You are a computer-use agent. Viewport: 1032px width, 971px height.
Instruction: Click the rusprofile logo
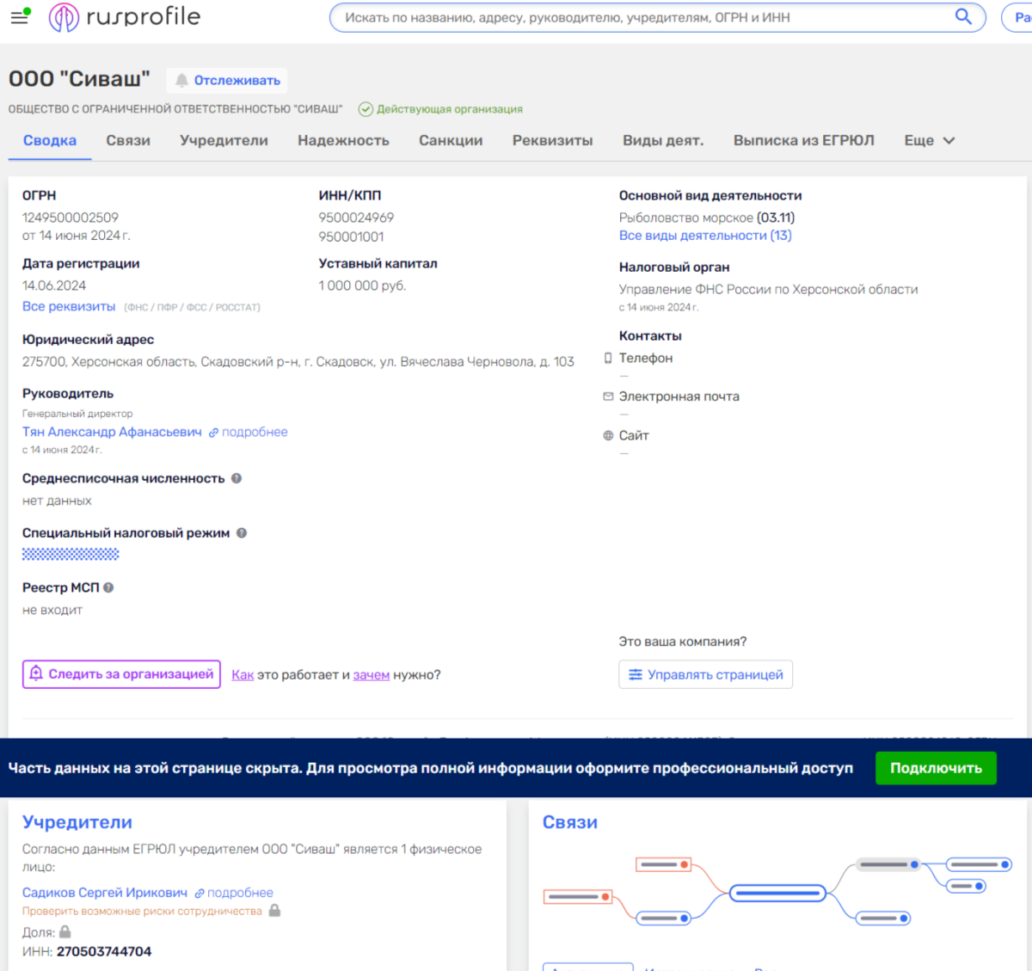(x=125, y=17)
